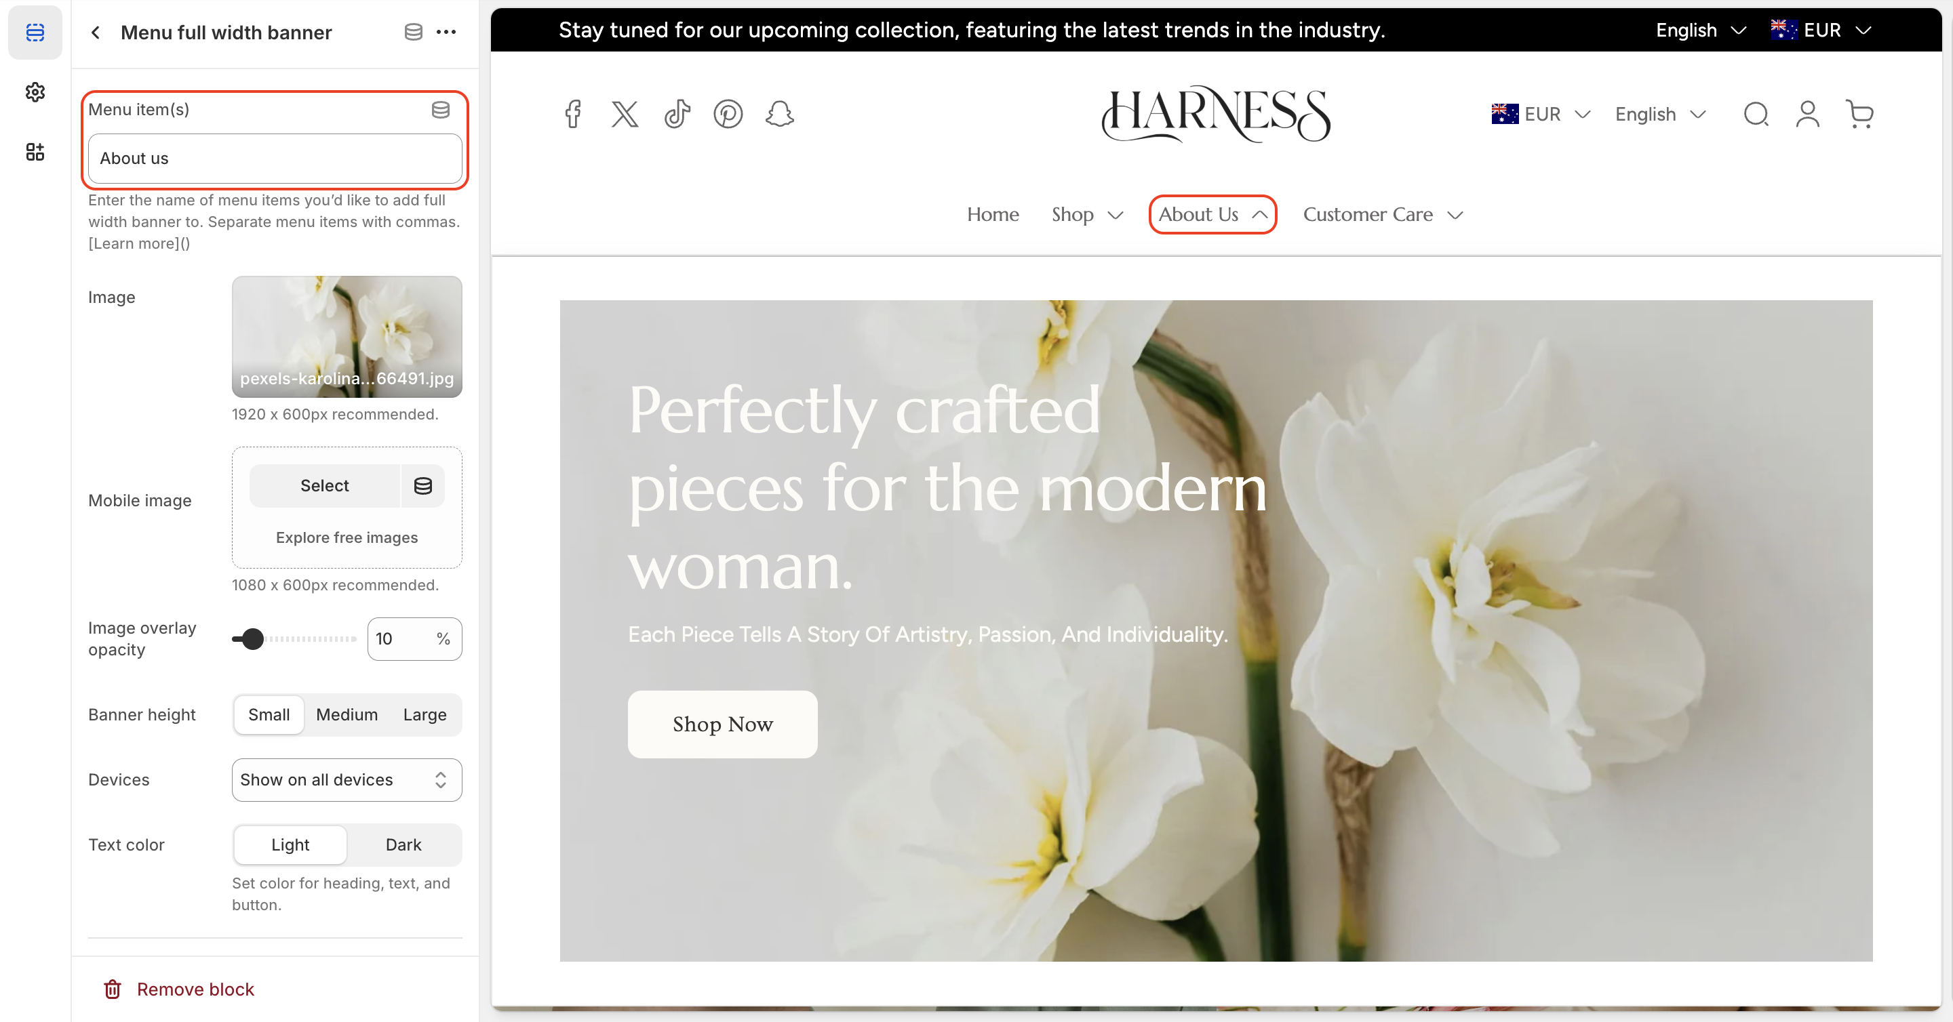The height and width of the screenshot is (1022, 1953).
Task: Open the theme settings gear icon
Action: (x=35, y=92)
